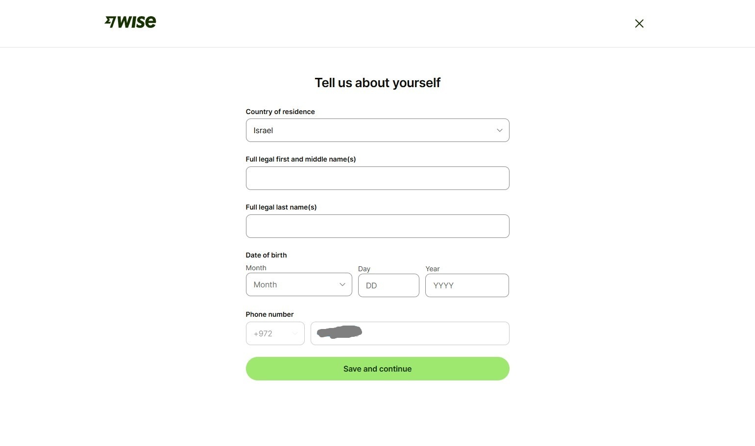
Task: Click the "Full legal first and middle name(s)" label
Action: [x=300, y=159]
